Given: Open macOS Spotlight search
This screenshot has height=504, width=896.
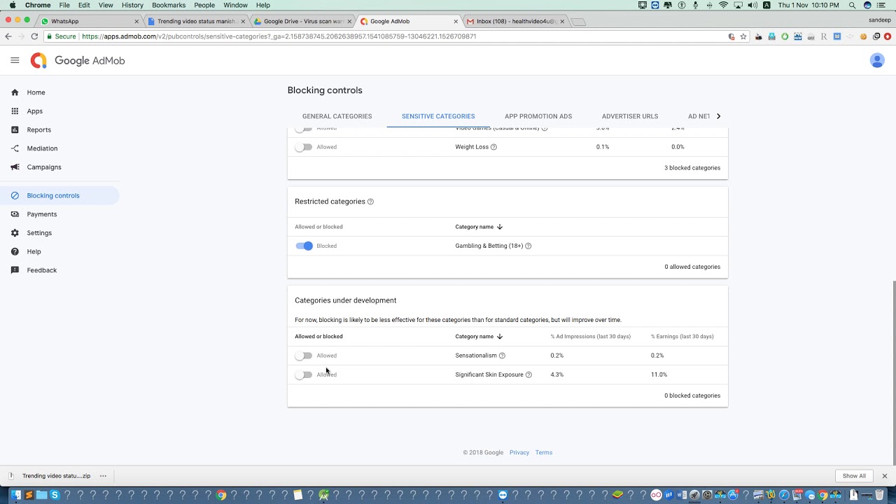Looking at the screenshot, I should (x=852, y=5).
